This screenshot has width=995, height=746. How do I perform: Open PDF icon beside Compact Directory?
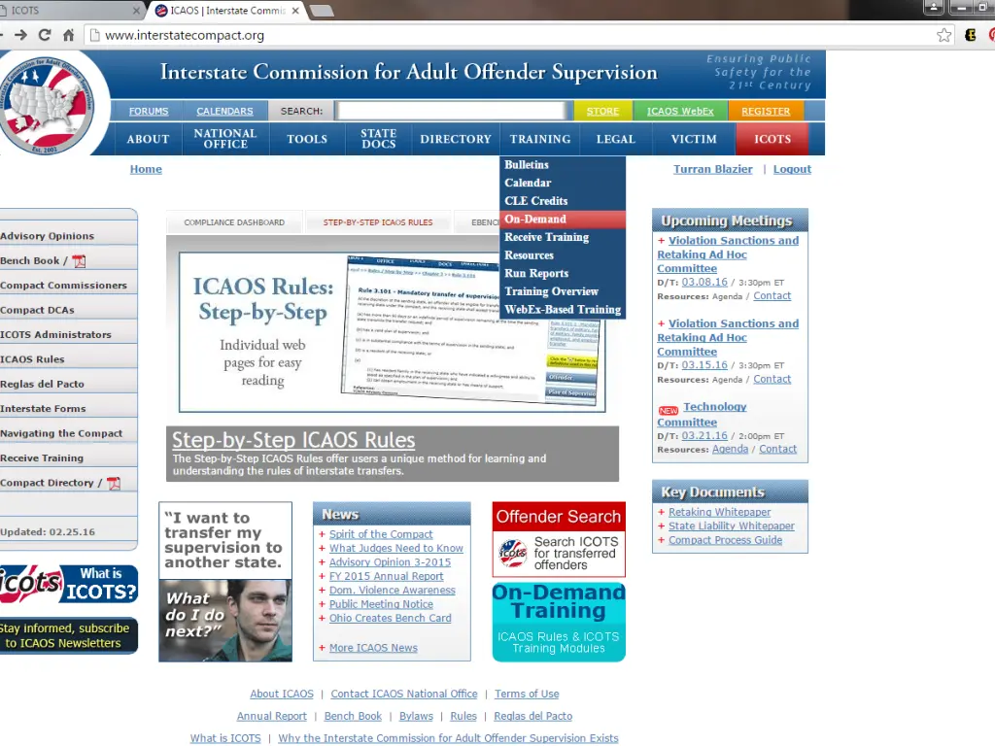coord(114,484)
